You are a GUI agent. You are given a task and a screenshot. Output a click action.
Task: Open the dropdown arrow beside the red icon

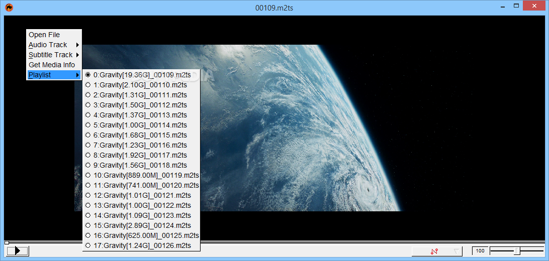click(456, 251)
